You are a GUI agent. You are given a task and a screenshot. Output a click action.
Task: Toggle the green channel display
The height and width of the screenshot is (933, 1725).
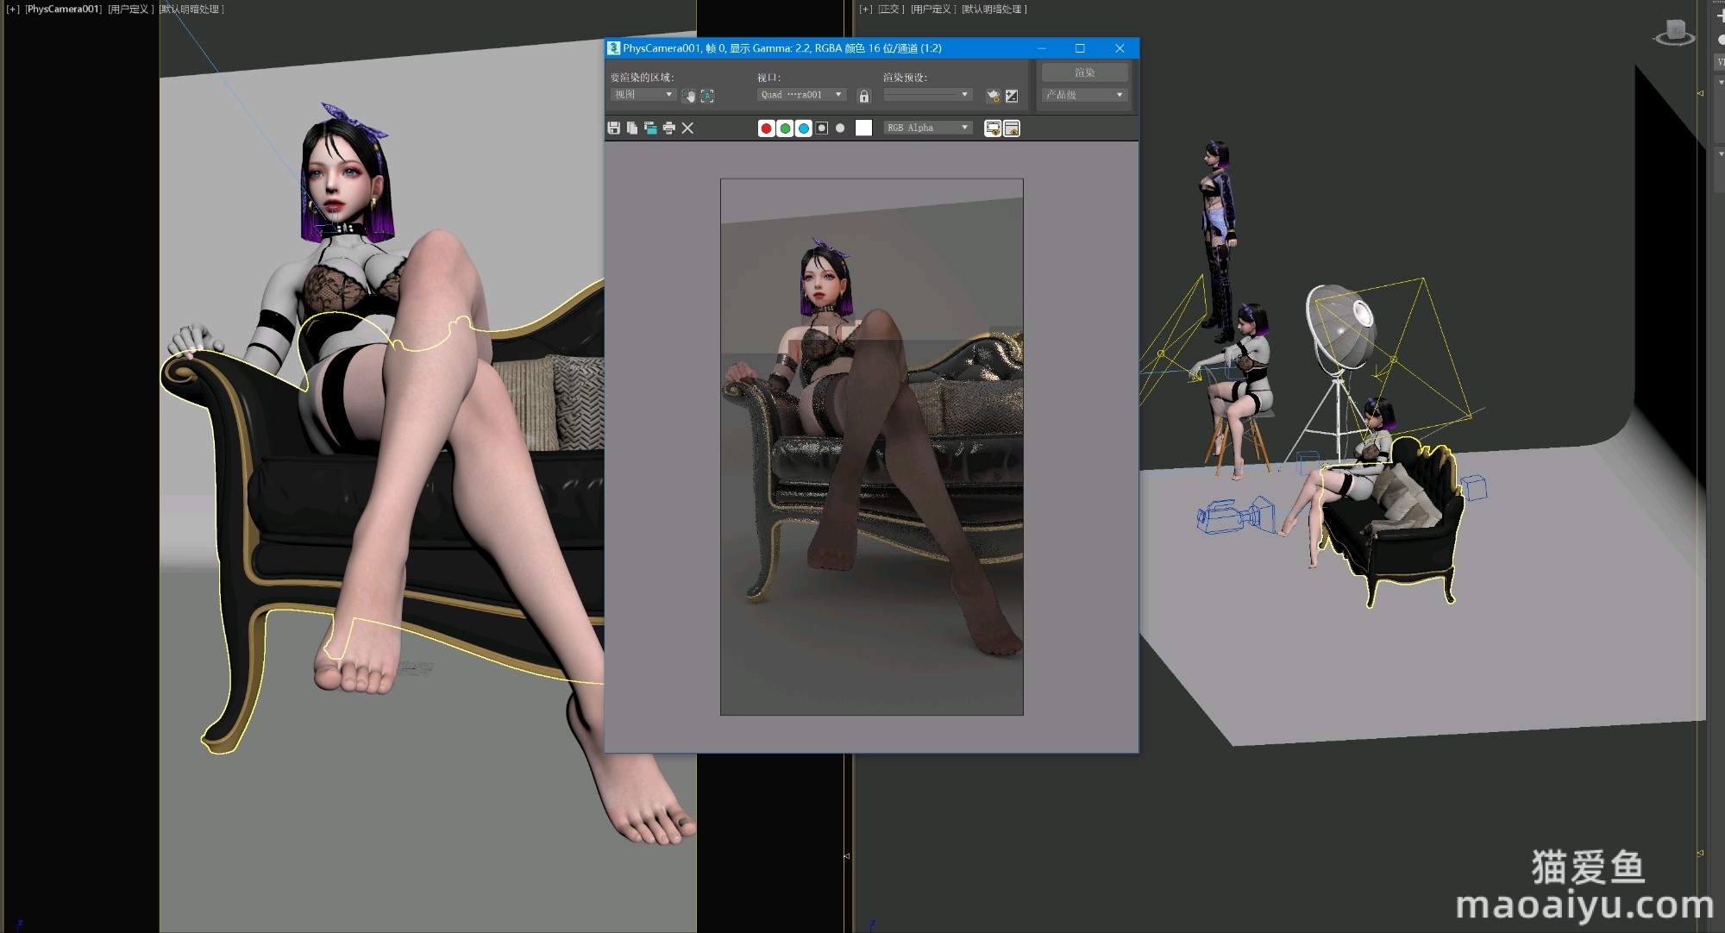pyautogui.click(x=785, y=128)
